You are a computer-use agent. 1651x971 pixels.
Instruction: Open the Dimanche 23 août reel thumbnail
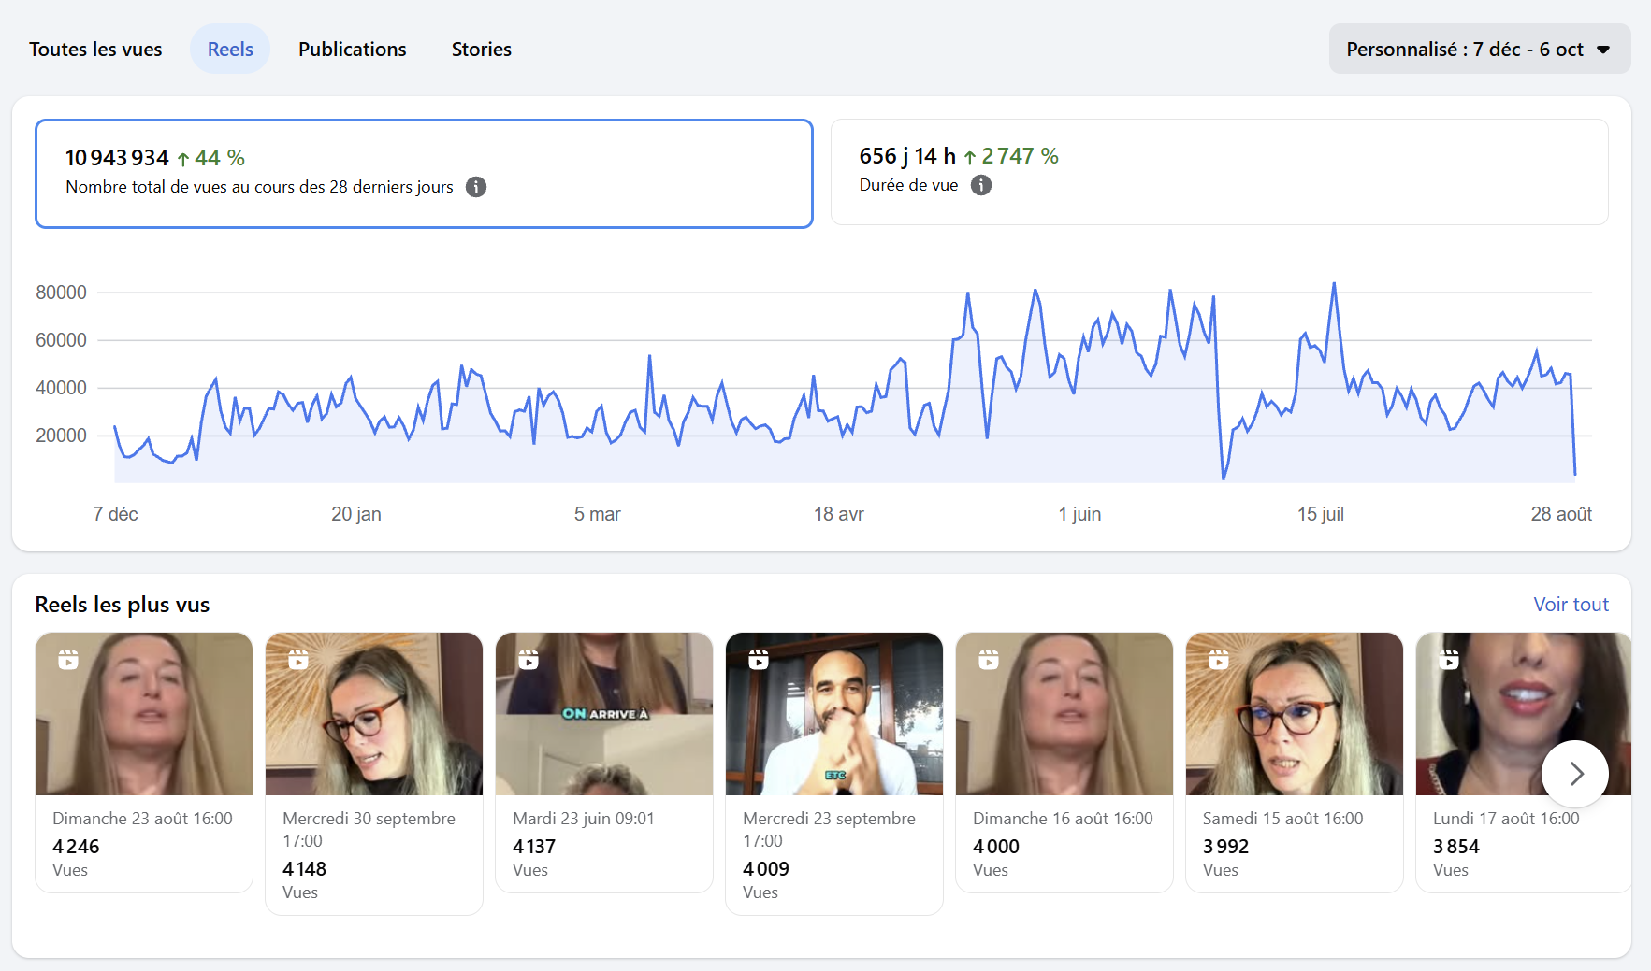[x=144, y=714]
